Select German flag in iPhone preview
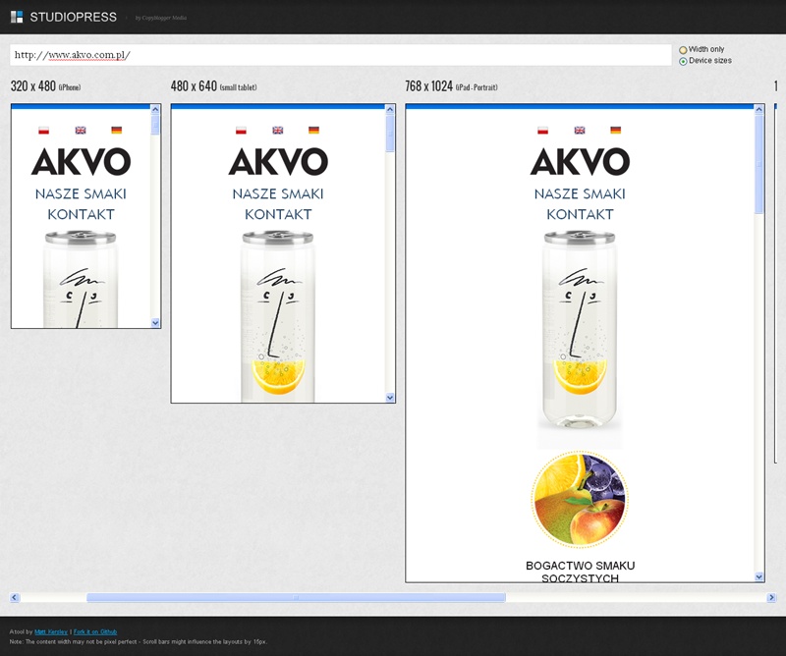The image size is (786, 656). (x=117, y=130)
